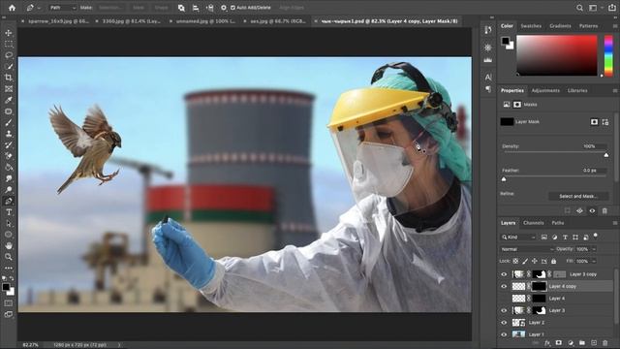
Task: Select the Eyedropper tool
Action: pyautogui.click(x=9, y=100)
